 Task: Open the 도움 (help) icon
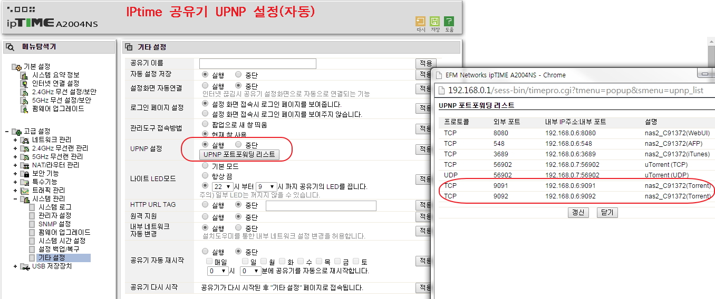[x=449, y=21]
